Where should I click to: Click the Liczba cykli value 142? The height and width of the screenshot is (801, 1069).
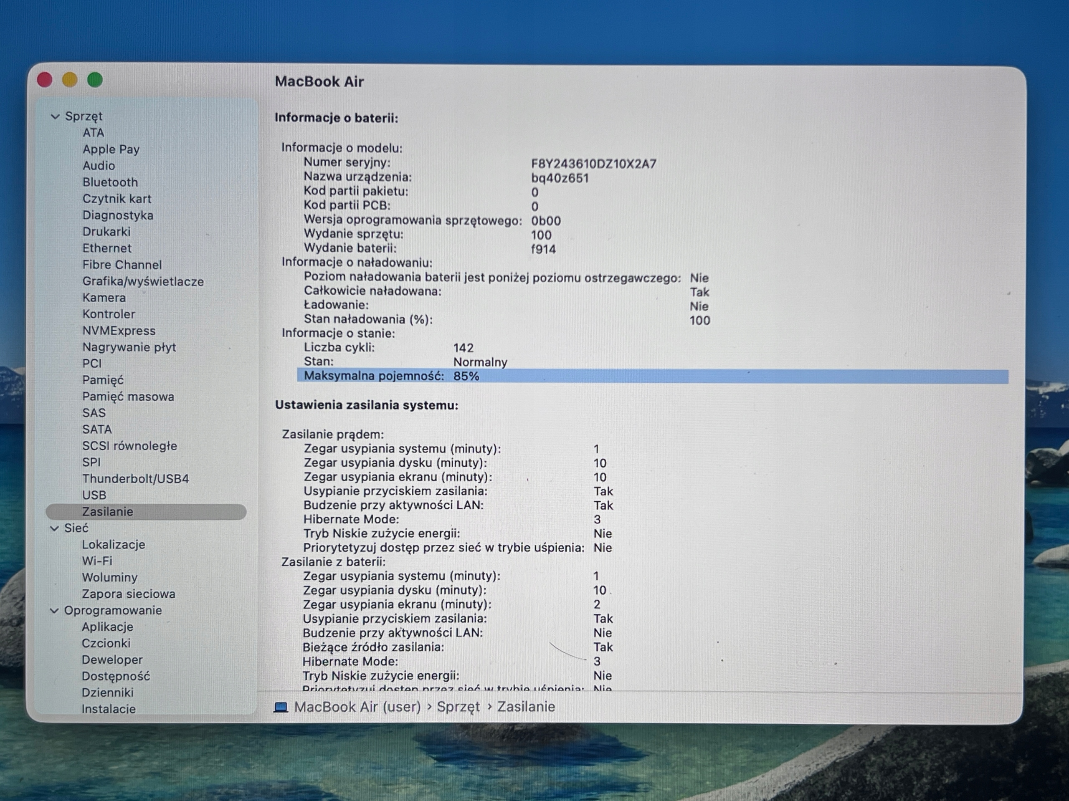464,348
